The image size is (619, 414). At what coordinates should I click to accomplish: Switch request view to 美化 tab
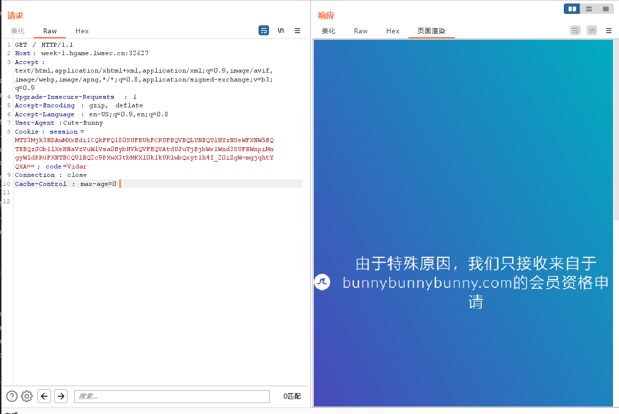pyautogui.click(x=17, y=31)
